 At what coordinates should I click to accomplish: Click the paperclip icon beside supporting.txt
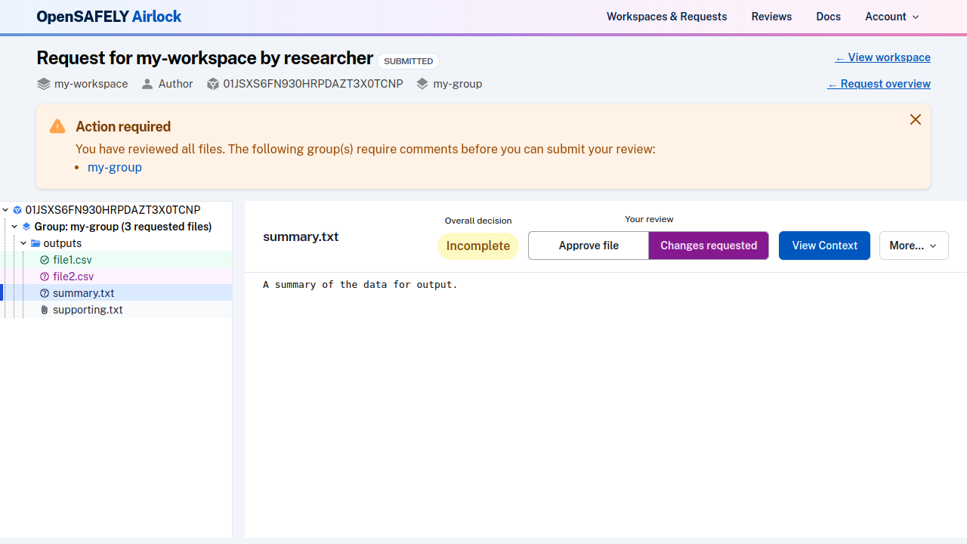44,310
